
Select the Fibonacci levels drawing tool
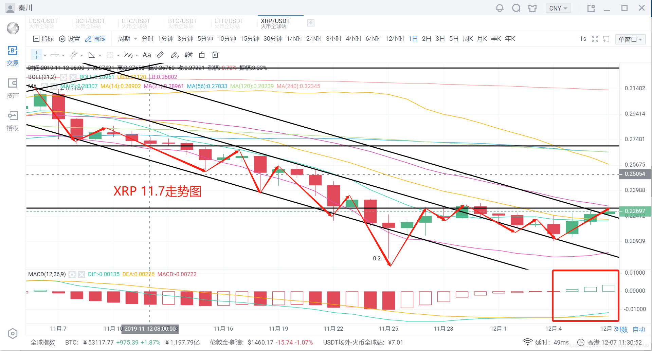[x=110, y=55]
